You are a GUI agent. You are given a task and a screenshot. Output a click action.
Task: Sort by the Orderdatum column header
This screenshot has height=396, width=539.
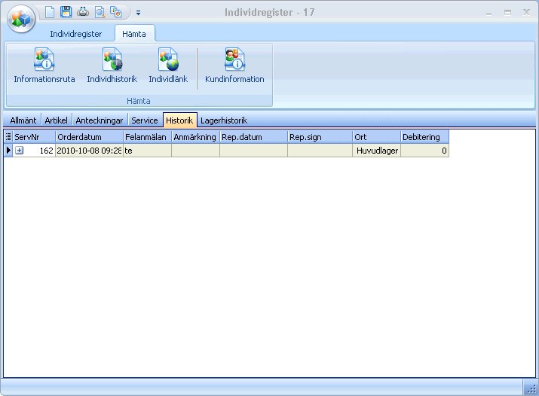tap(89, 137)
